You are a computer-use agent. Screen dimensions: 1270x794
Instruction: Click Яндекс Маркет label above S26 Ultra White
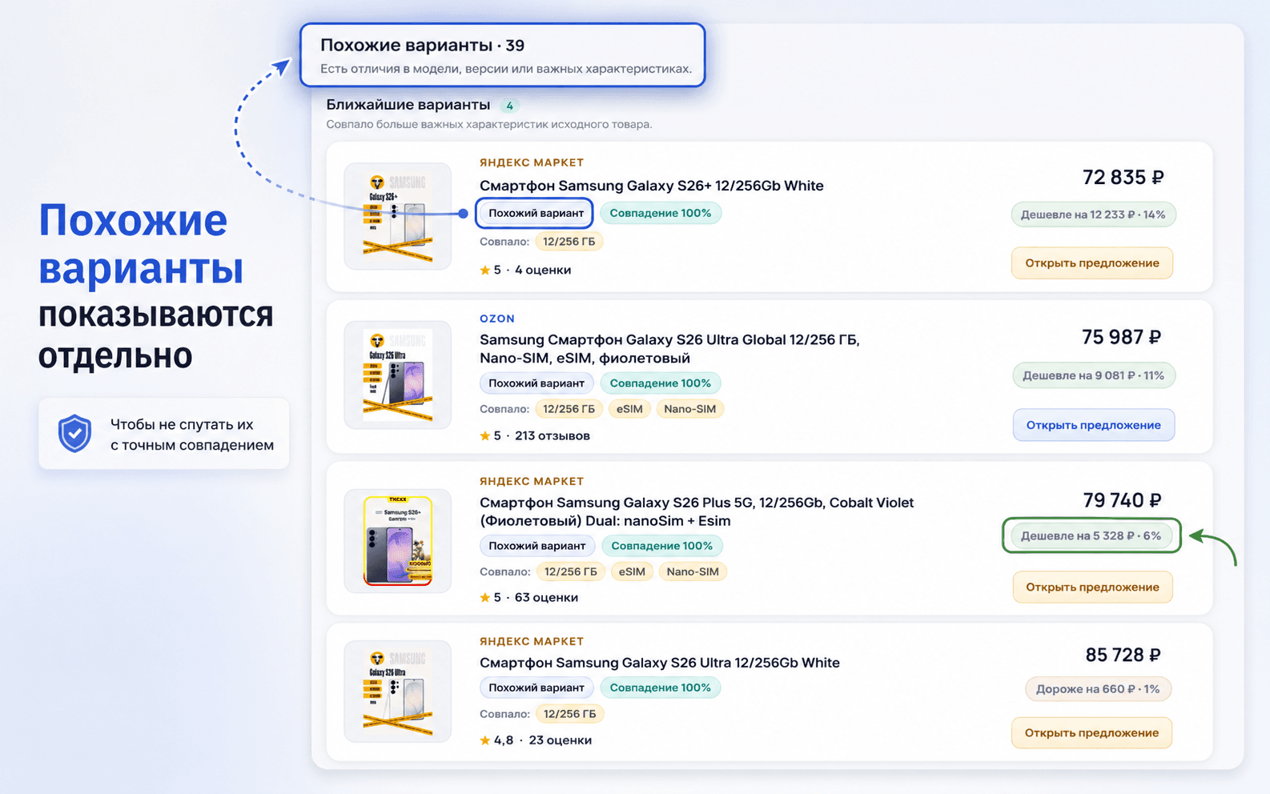pos(532,641)
